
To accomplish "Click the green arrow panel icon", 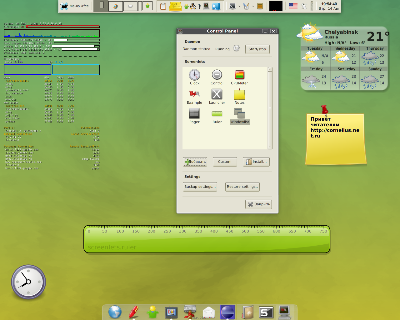I will point(147,6).
